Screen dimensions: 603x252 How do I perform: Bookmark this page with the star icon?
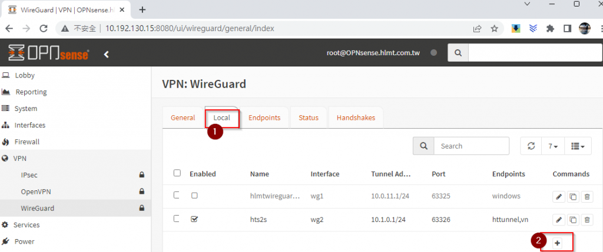[495, 28]
